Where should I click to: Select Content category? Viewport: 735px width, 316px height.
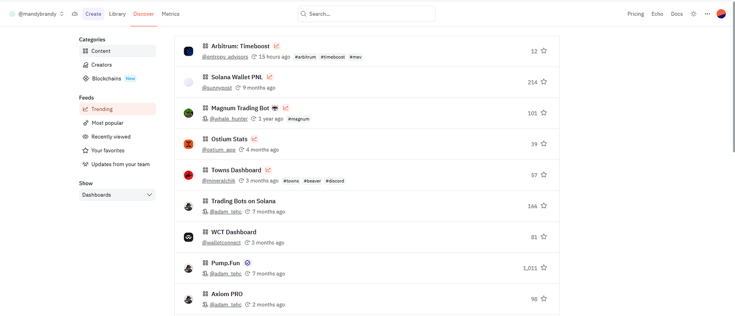(118, 51)
